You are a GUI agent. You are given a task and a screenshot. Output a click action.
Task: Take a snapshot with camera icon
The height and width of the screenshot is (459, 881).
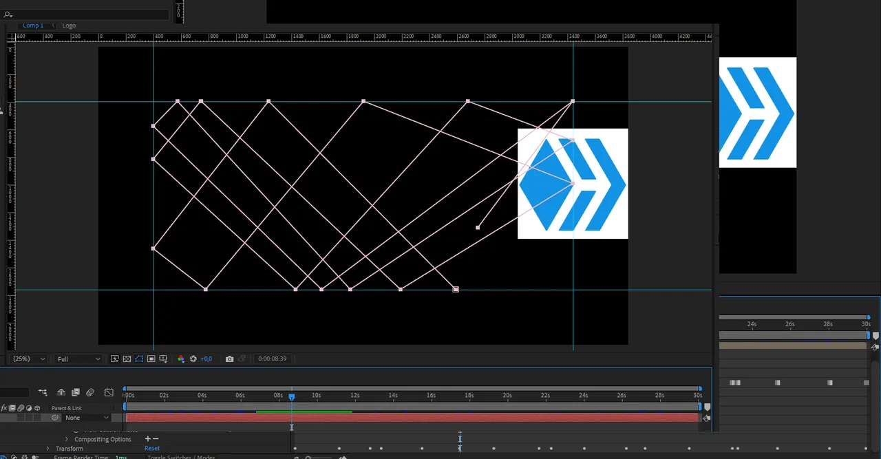[229, 359]
